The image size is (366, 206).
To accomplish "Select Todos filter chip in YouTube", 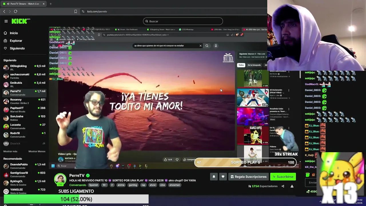I will click(x=241, y=65).
